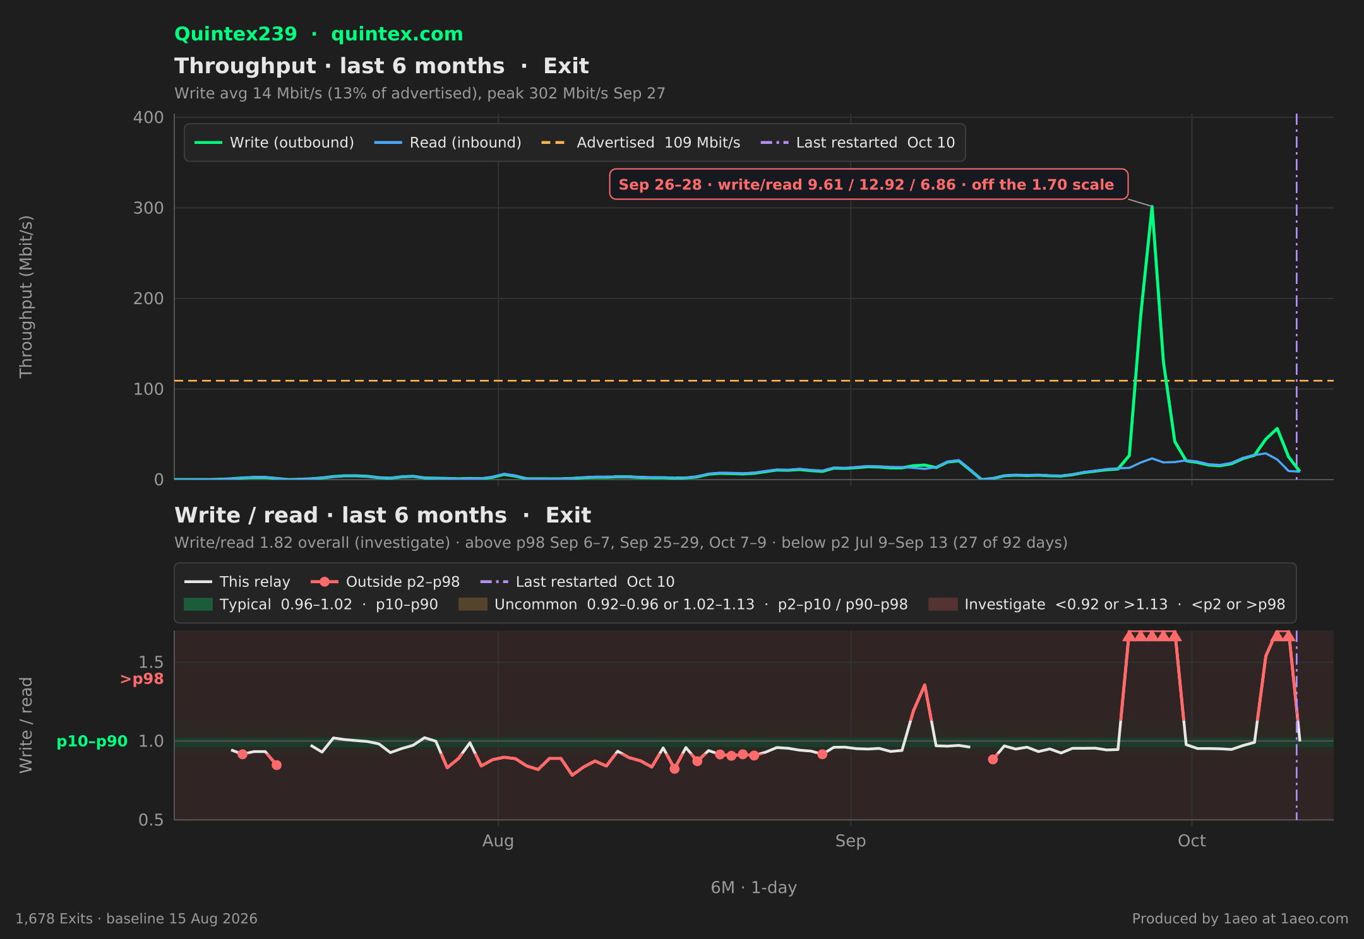1364x939 pixels.
Task: Click the Read (inbound) legend entry
Action: click(448, 143)
